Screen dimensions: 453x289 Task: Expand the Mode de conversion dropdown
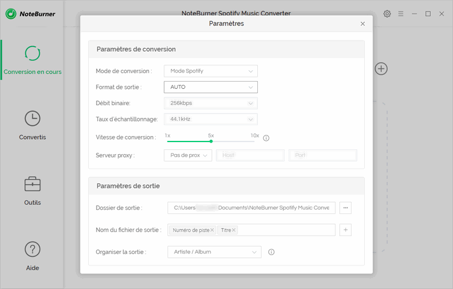click(x=211, y=71)
